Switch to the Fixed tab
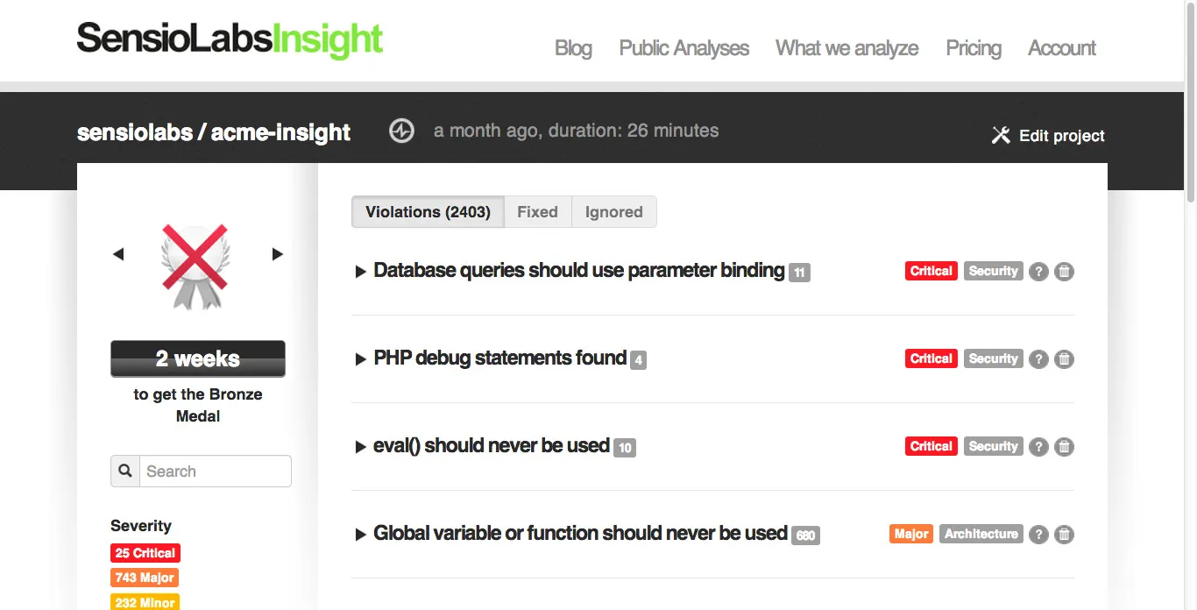 [537, 211]
